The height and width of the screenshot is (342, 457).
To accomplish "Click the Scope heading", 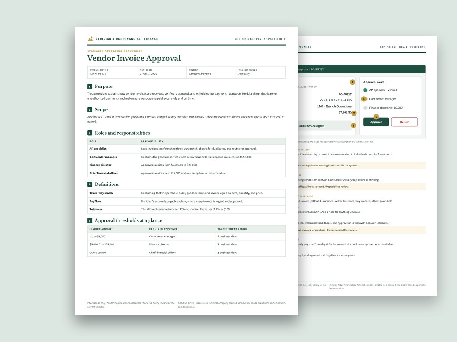I will click(x=101, y=110).
